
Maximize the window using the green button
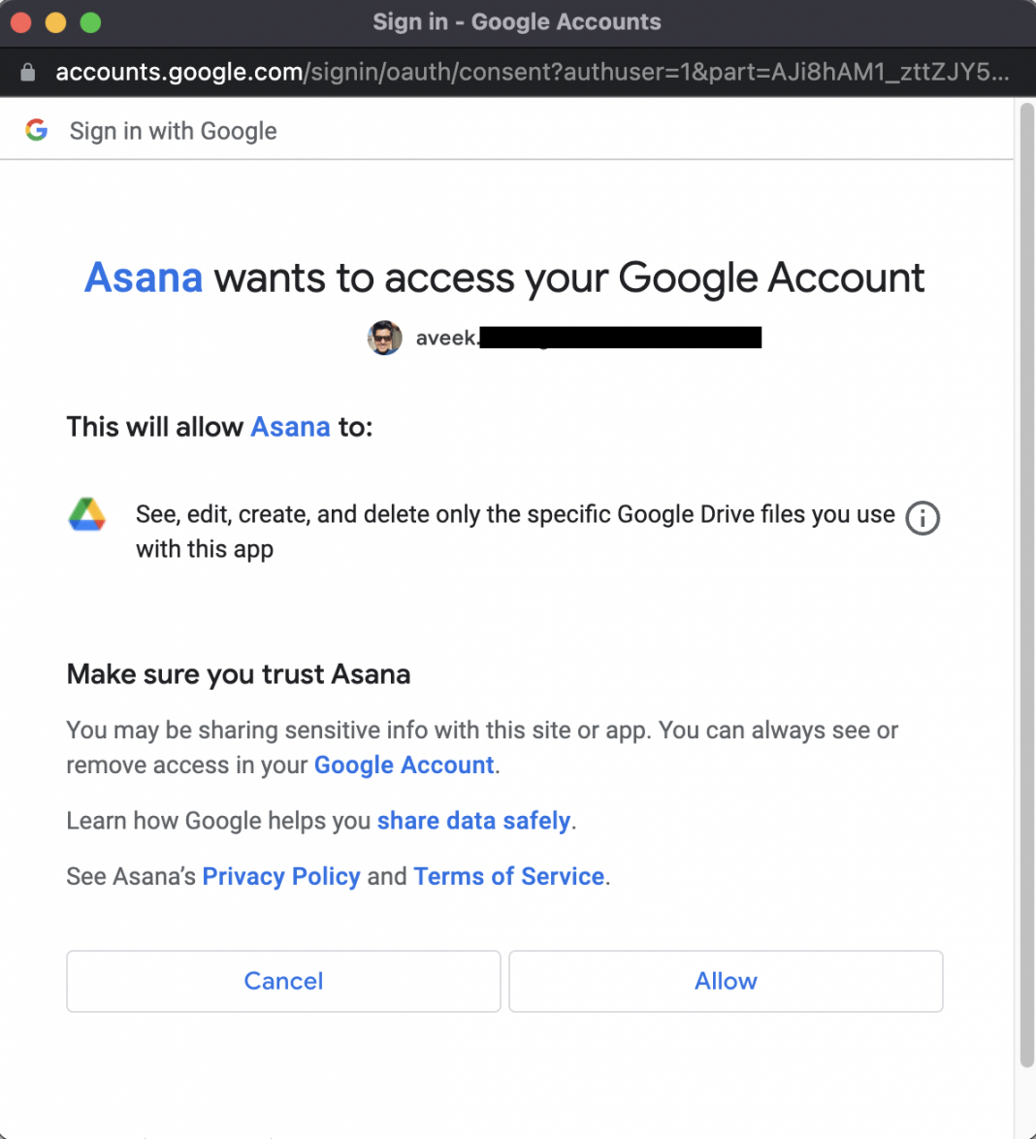coord(90,22)
